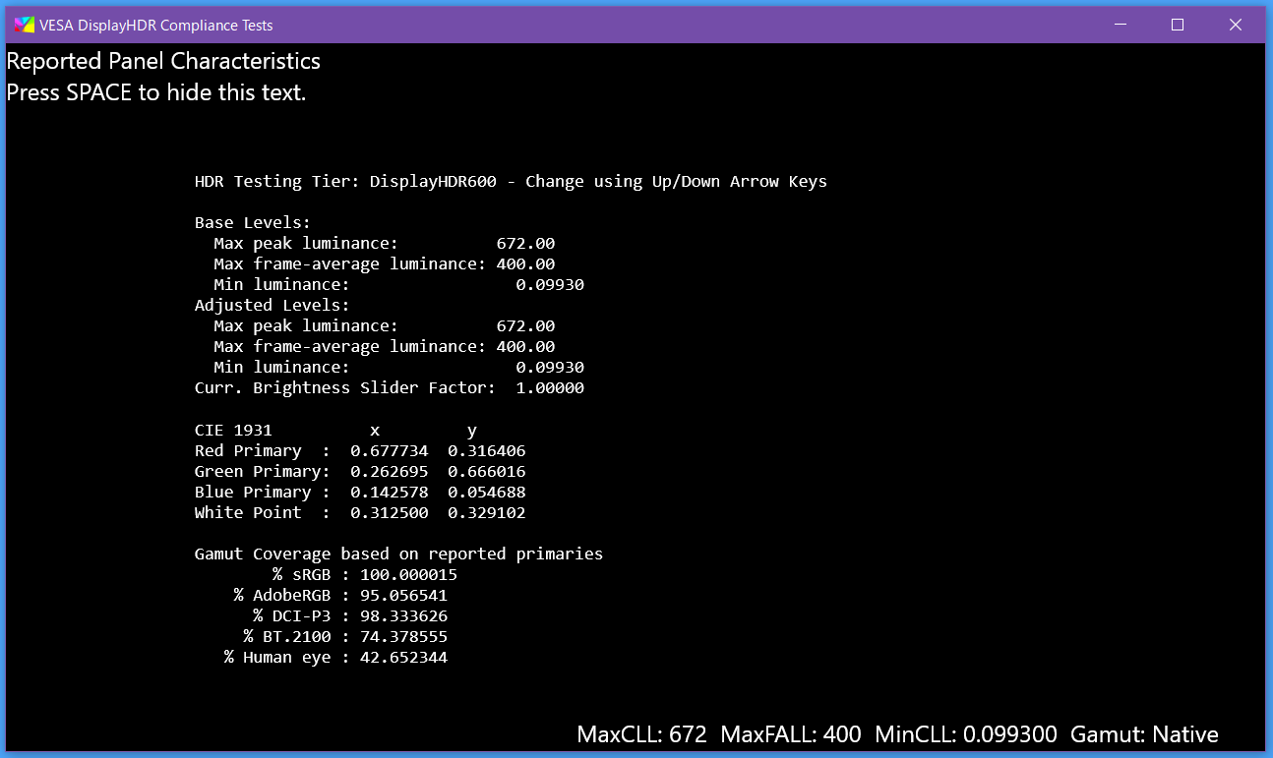Click Adjusted Levels min luminance 0.09930 value

[550, 368]
